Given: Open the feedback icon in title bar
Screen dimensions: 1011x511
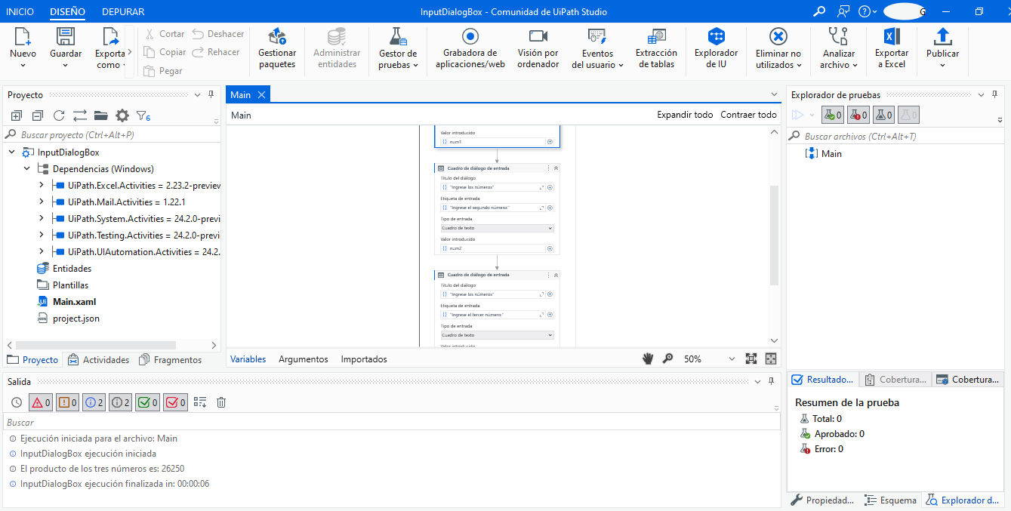Looking at the screenshot, I should pyautogui.click(x=843, y=11).
